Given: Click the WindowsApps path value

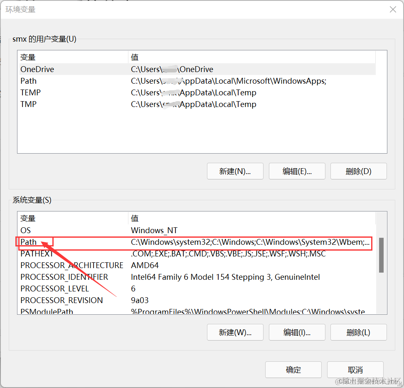Looking at the screenshot, I should coord(229,81).
